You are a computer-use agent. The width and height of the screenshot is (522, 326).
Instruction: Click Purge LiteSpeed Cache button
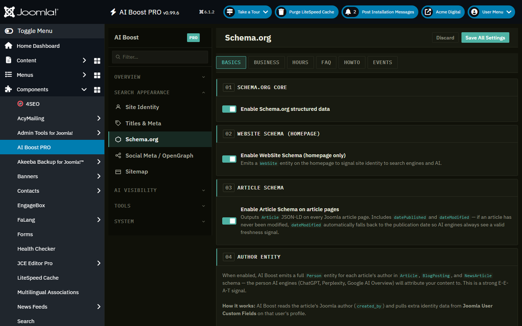point(307,12)
